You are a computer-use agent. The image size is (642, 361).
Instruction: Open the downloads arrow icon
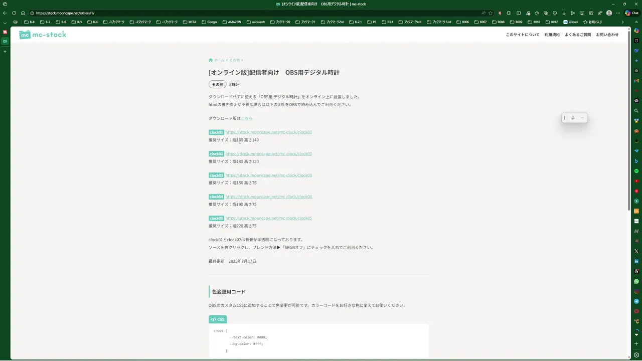[x=564, y=13]
